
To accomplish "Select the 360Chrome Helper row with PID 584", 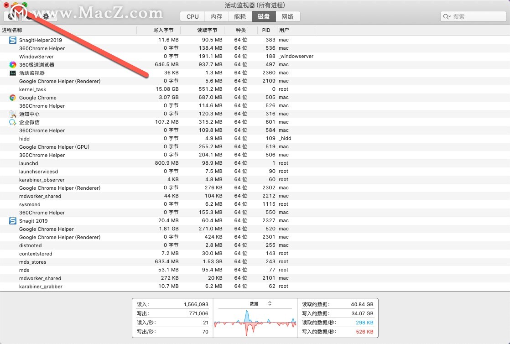I will pyautogui.click(x=255, y=130).
